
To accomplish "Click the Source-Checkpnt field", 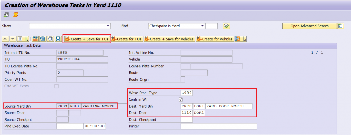I will (62, 120).
